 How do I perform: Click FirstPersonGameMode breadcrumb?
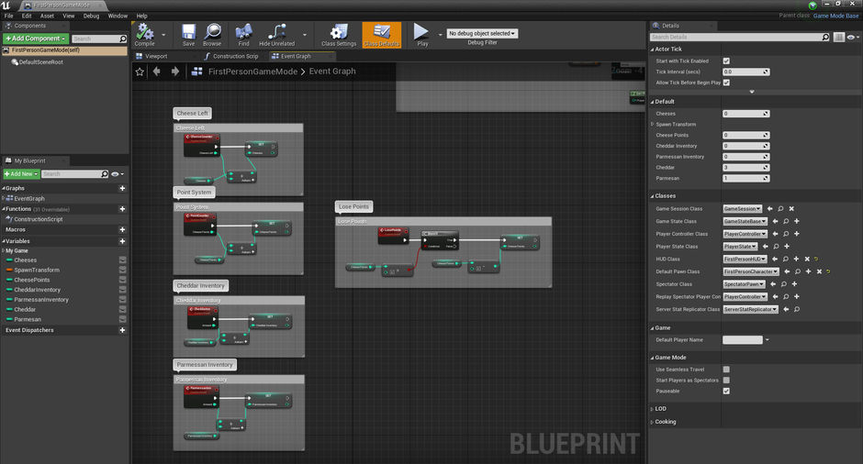coord(252,72)
